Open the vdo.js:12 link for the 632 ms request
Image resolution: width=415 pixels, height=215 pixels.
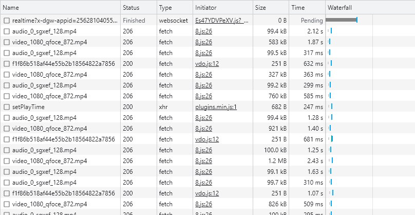[207, 64]
